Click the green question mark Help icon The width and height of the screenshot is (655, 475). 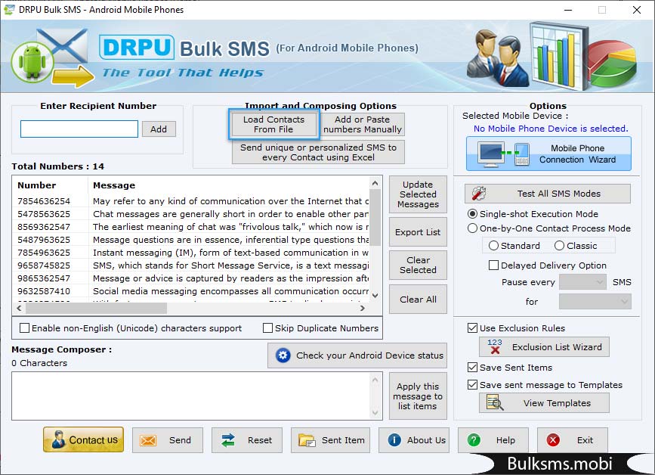point(474,440)
